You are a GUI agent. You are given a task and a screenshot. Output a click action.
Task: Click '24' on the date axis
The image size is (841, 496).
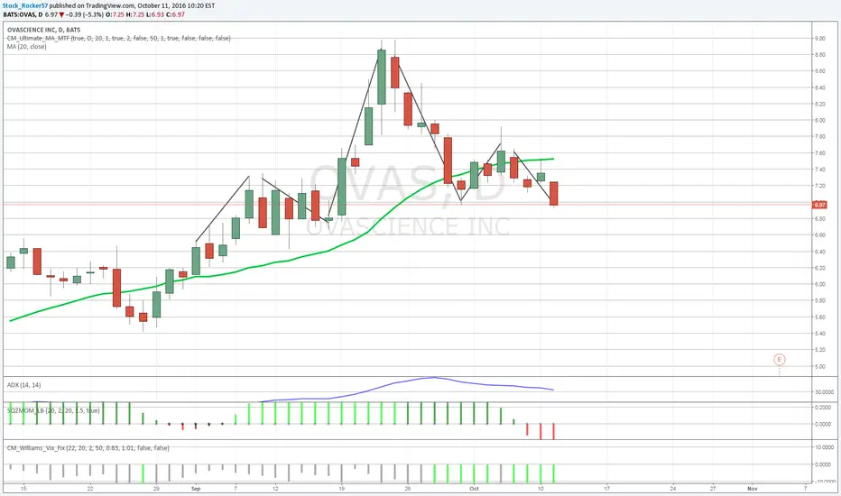tap(672, 489)
